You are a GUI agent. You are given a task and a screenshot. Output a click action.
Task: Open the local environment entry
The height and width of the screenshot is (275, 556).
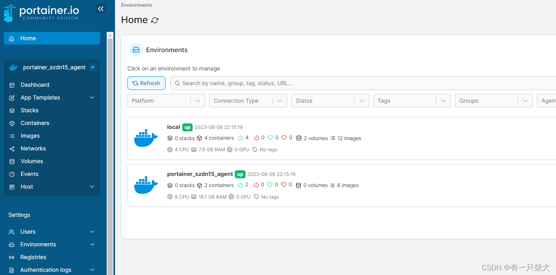point(341,138)
